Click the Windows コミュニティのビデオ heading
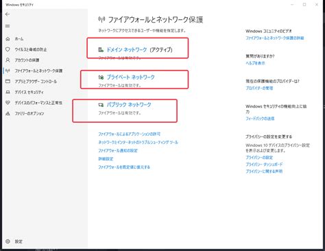325x251 pixels. point(269,31)
